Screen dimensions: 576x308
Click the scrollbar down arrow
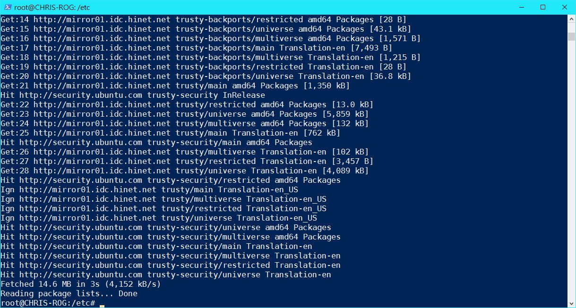tap(572, 303)
